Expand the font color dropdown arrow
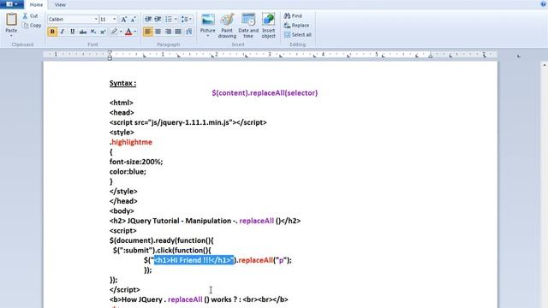 point(135,32)
